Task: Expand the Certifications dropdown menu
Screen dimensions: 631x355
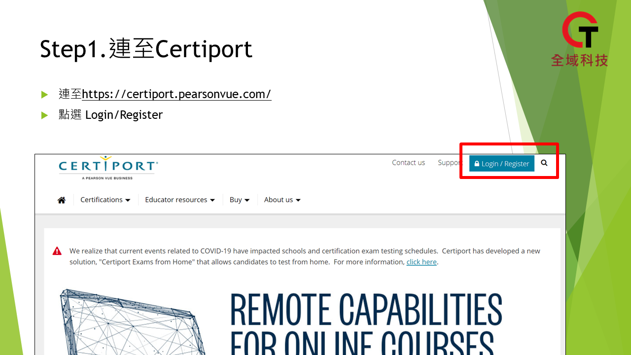Action: 105,200
